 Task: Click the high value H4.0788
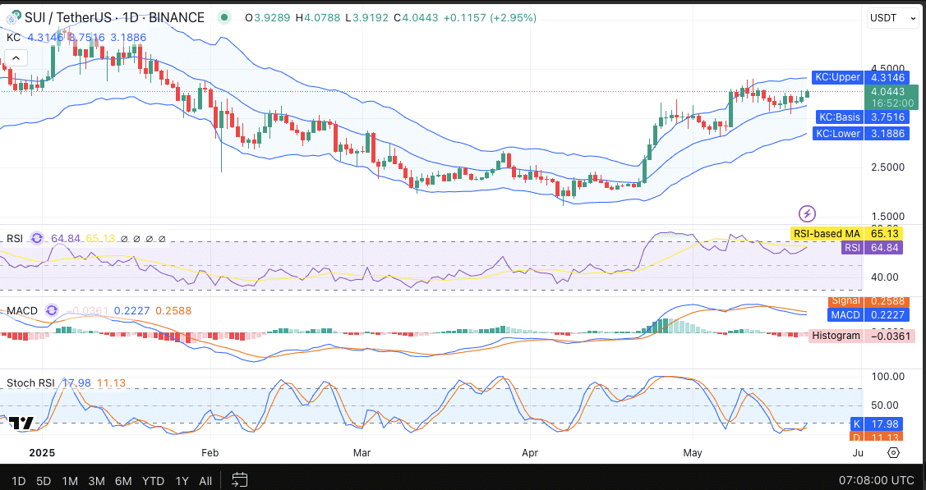coord(318,18)
